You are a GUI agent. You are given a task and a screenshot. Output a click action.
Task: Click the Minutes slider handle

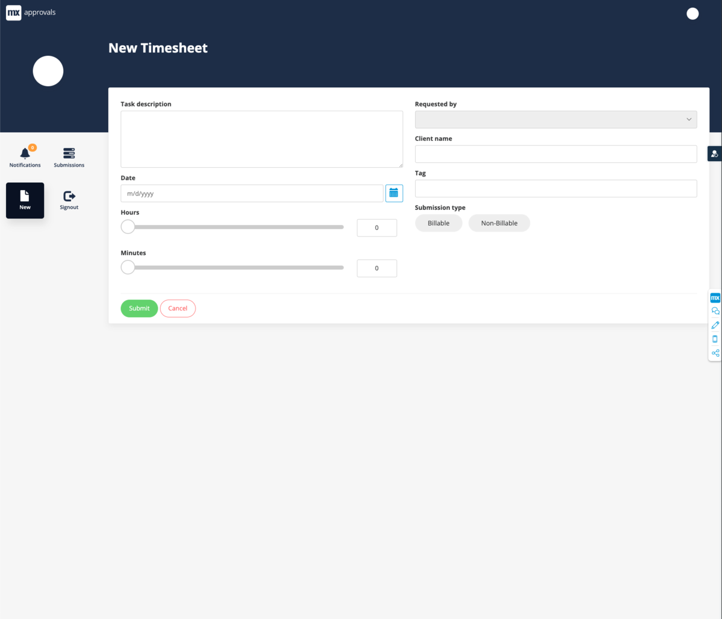click(x=128, y=267)
